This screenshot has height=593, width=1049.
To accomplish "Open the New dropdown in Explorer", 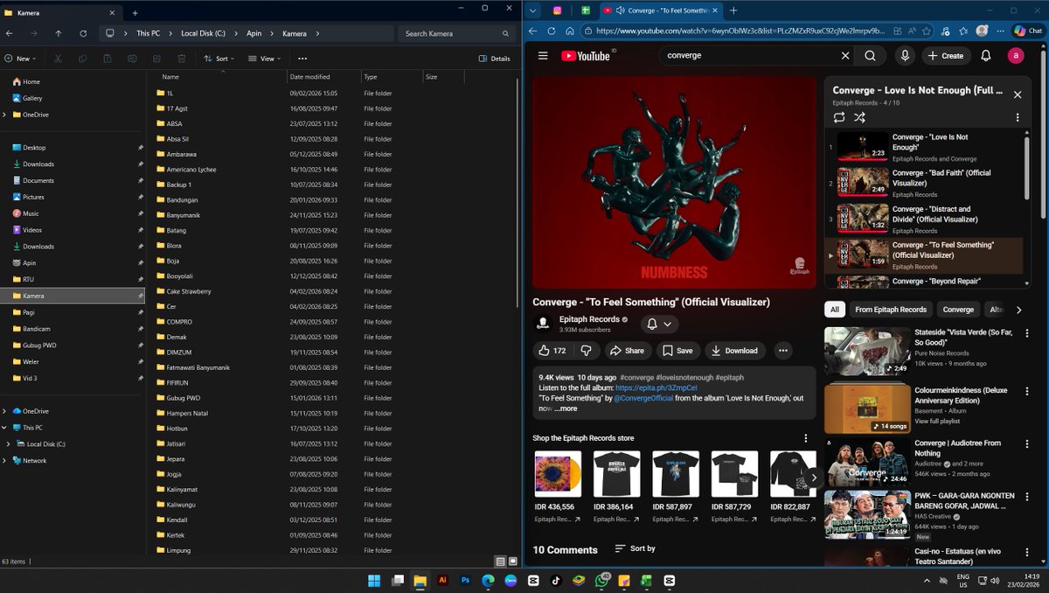I will [x=22, y=59].
